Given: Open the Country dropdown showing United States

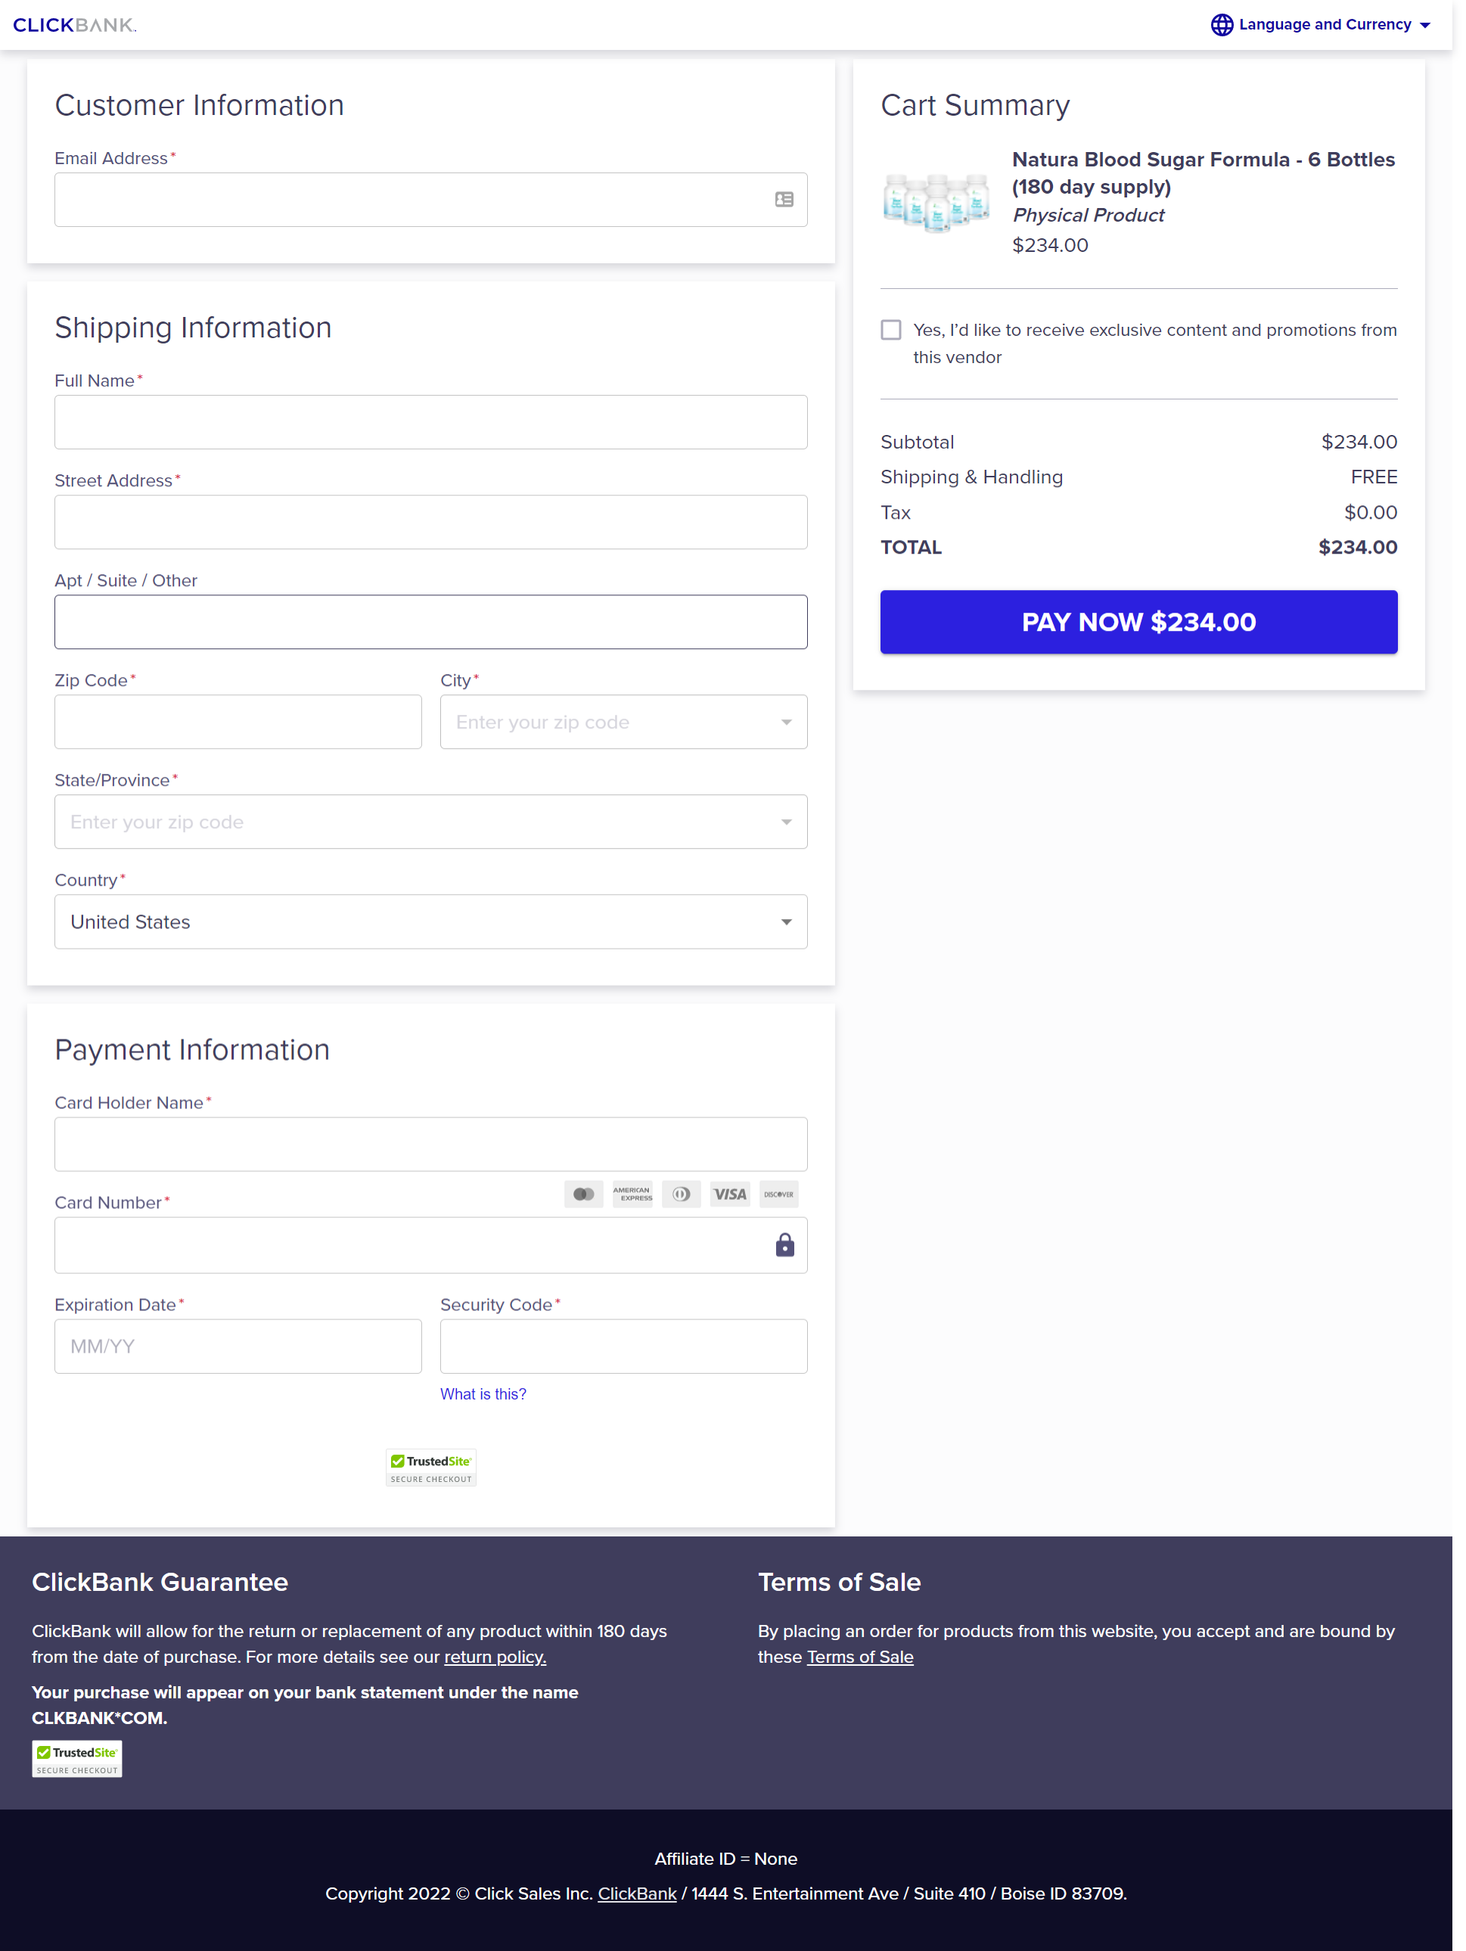Looking at the screenshot, I should (430, 921).
